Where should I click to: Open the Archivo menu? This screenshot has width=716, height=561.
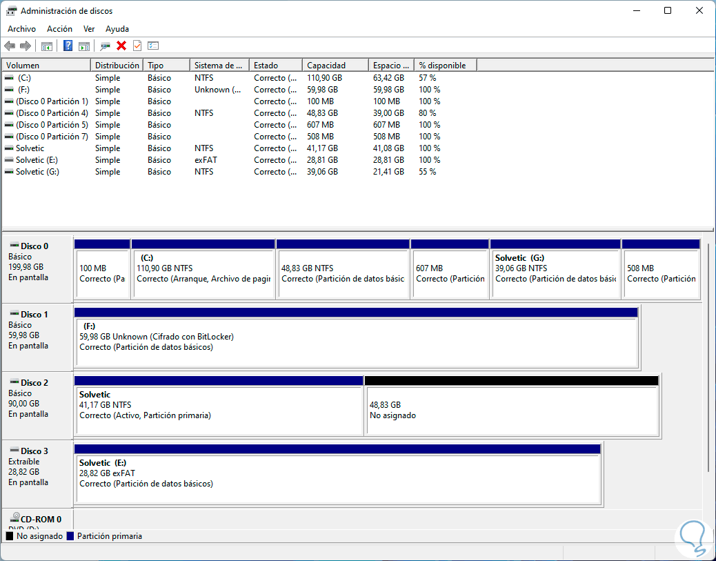[x=21, y=29]
